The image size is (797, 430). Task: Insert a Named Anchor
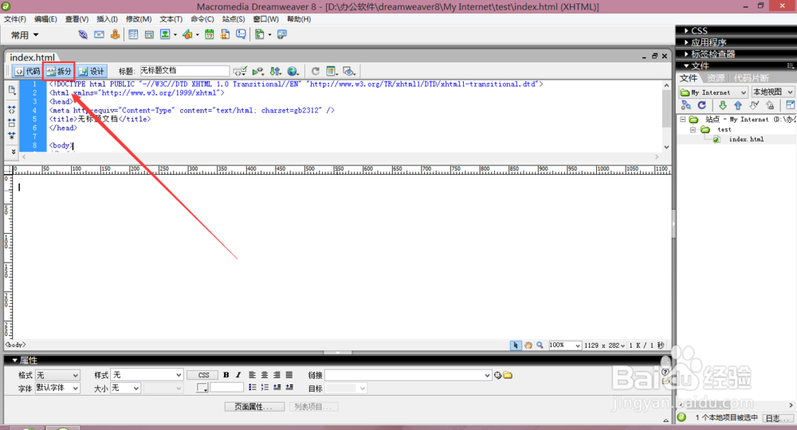coord(116,34)
